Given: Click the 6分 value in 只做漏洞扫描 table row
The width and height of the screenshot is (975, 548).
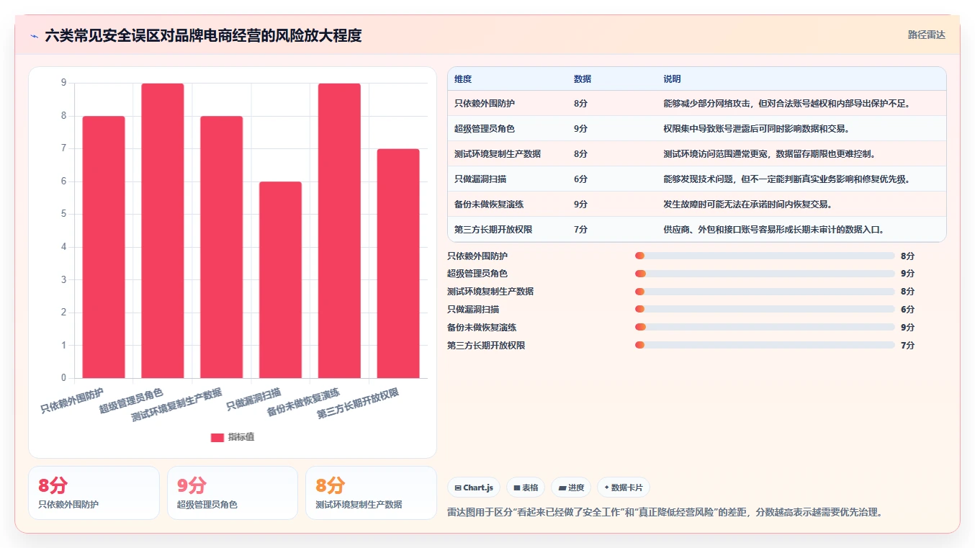Looking at the screenshot, I should 580,179.
